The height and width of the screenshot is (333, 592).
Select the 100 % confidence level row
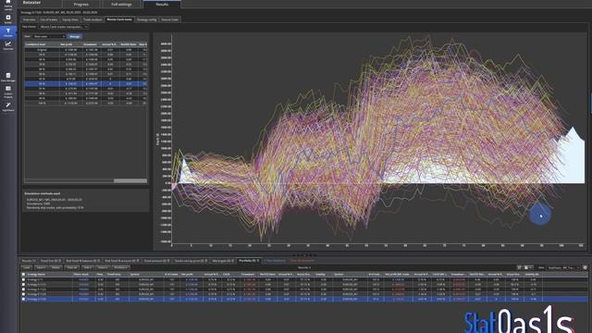(86, 103)
